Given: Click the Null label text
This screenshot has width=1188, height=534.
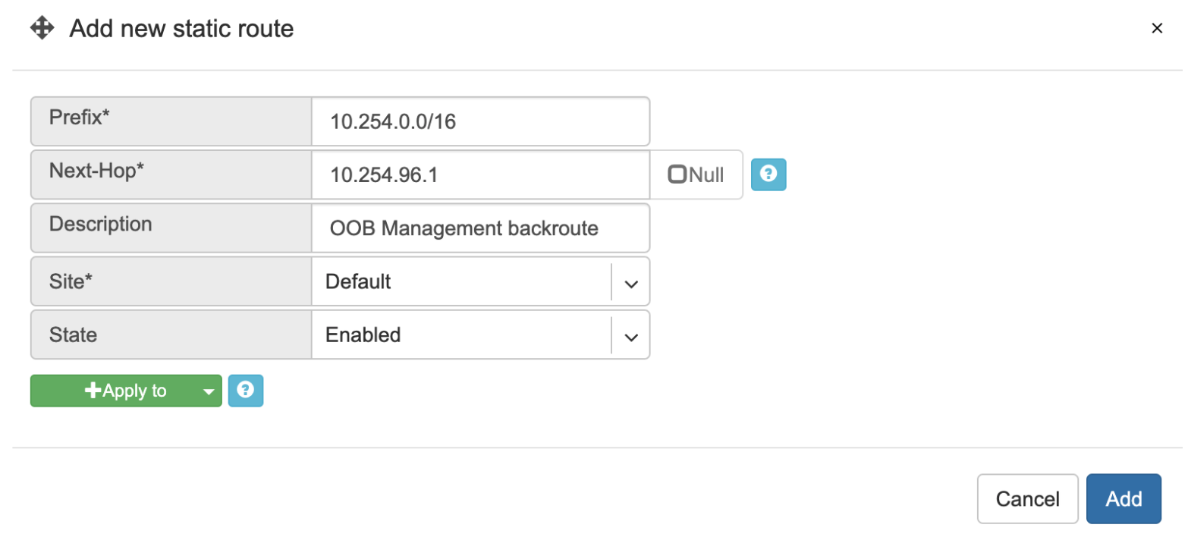Looking at the screenshot, I should pos(706,174).
